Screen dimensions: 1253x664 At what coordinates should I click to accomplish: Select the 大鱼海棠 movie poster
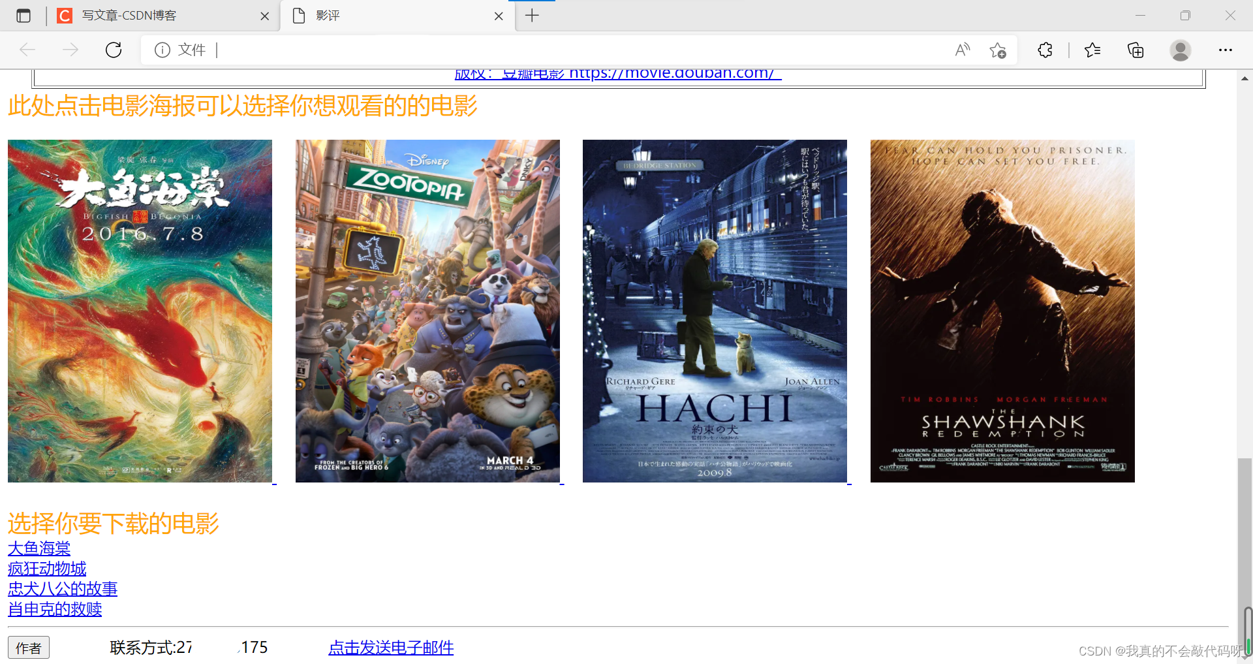(140, 311)
